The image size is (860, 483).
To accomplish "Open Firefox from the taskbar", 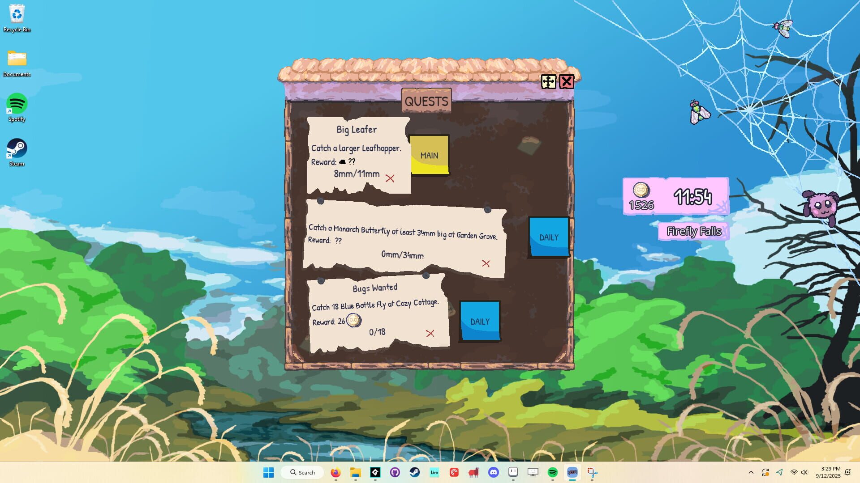I will coord(335,472).
